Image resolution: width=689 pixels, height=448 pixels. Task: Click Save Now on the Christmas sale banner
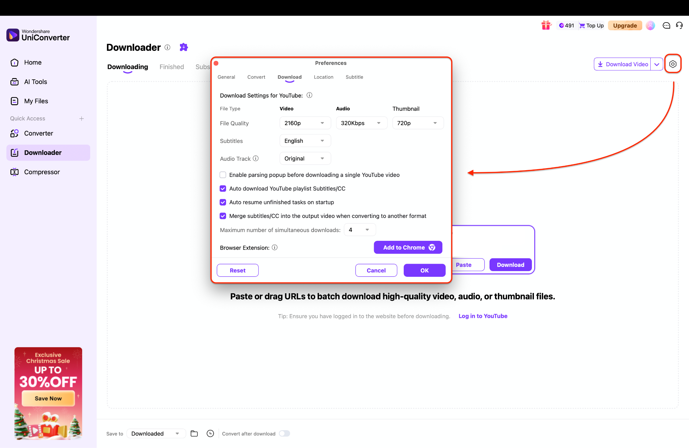[x=48, y=398]
